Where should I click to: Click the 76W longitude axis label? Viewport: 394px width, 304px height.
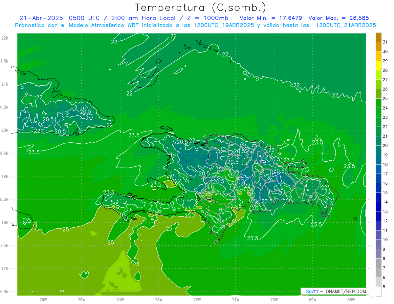pos(43,299)
